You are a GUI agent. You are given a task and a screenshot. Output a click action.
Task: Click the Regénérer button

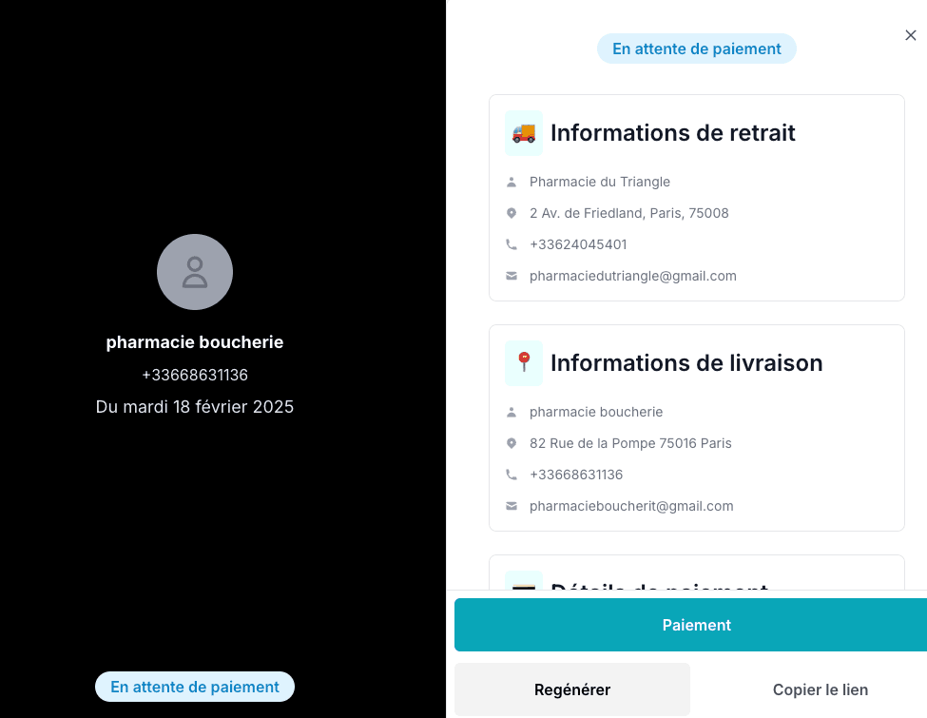click(x=572, y=689)
